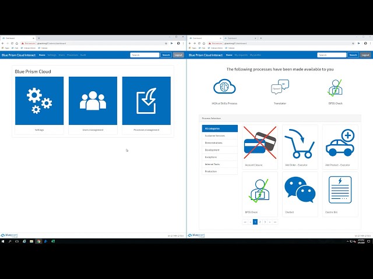The height and width of the screenshot is (279, 373).
Task: Open Audit in left admin navbar
Action: 83,55
